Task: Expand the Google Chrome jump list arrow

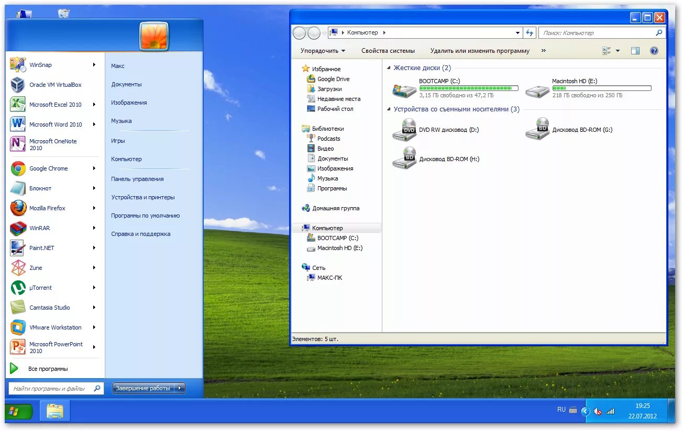Action: coord(94,168)
